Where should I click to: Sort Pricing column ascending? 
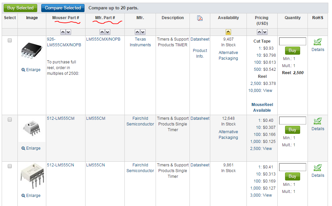coord(259,32)
